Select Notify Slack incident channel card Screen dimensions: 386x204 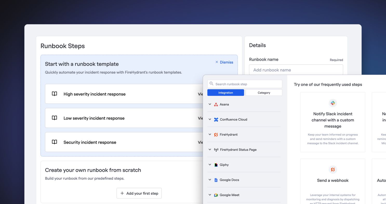coord(333,122)
